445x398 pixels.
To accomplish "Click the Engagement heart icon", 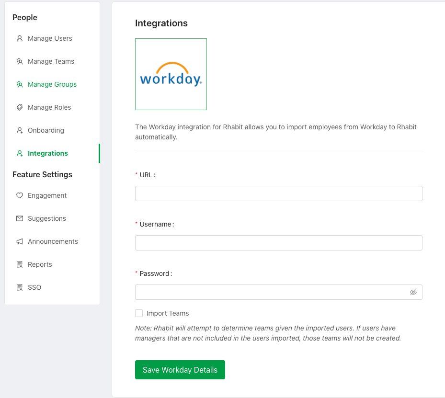I will tap(20, 195).
